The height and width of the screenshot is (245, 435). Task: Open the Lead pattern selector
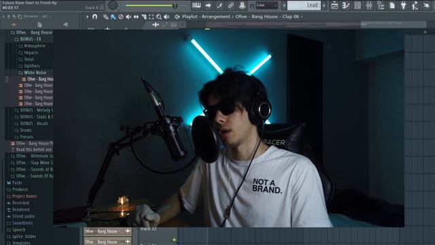[304, 5]
